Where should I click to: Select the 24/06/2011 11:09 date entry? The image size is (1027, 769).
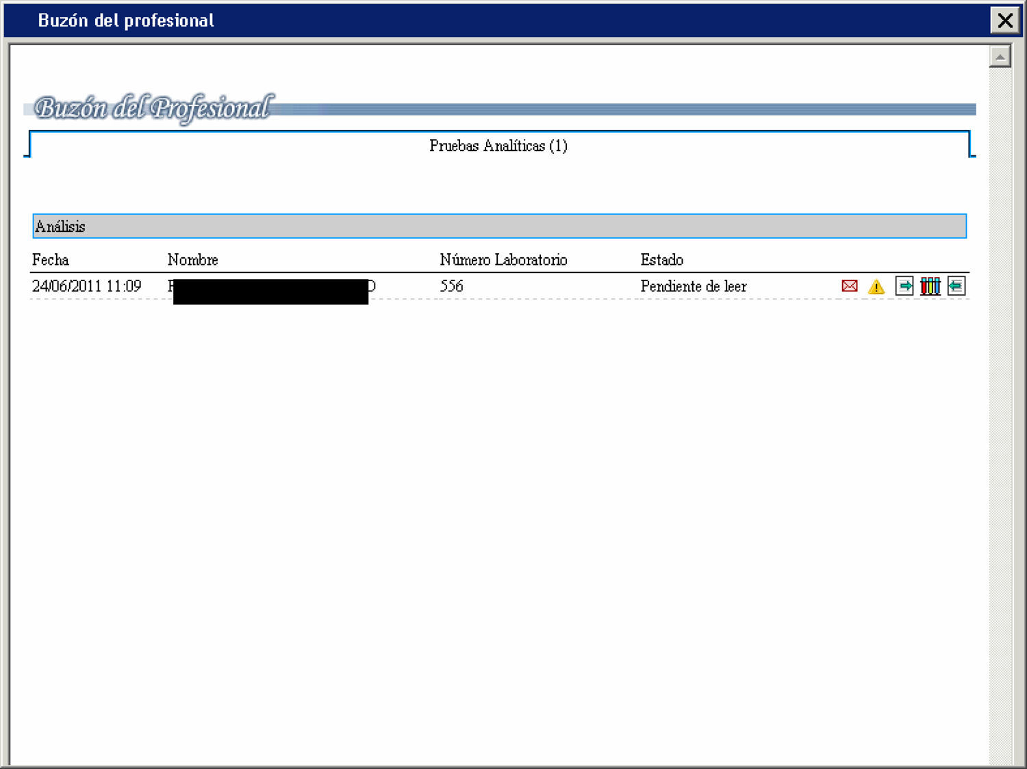click(x=87, y=287)
